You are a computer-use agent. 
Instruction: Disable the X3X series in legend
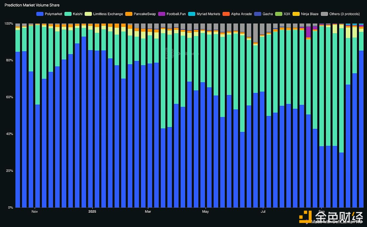(287, 14)
